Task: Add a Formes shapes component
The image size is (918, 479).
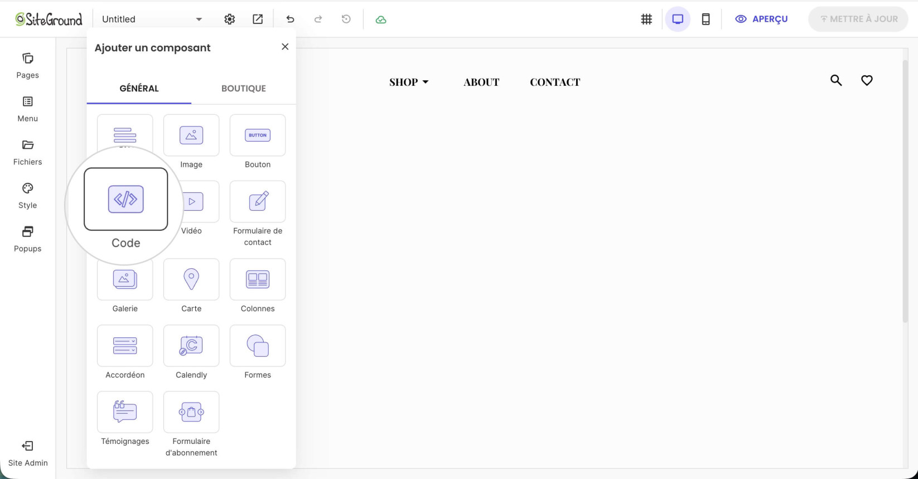Action: pyautogui.click(x=258, y=345)
